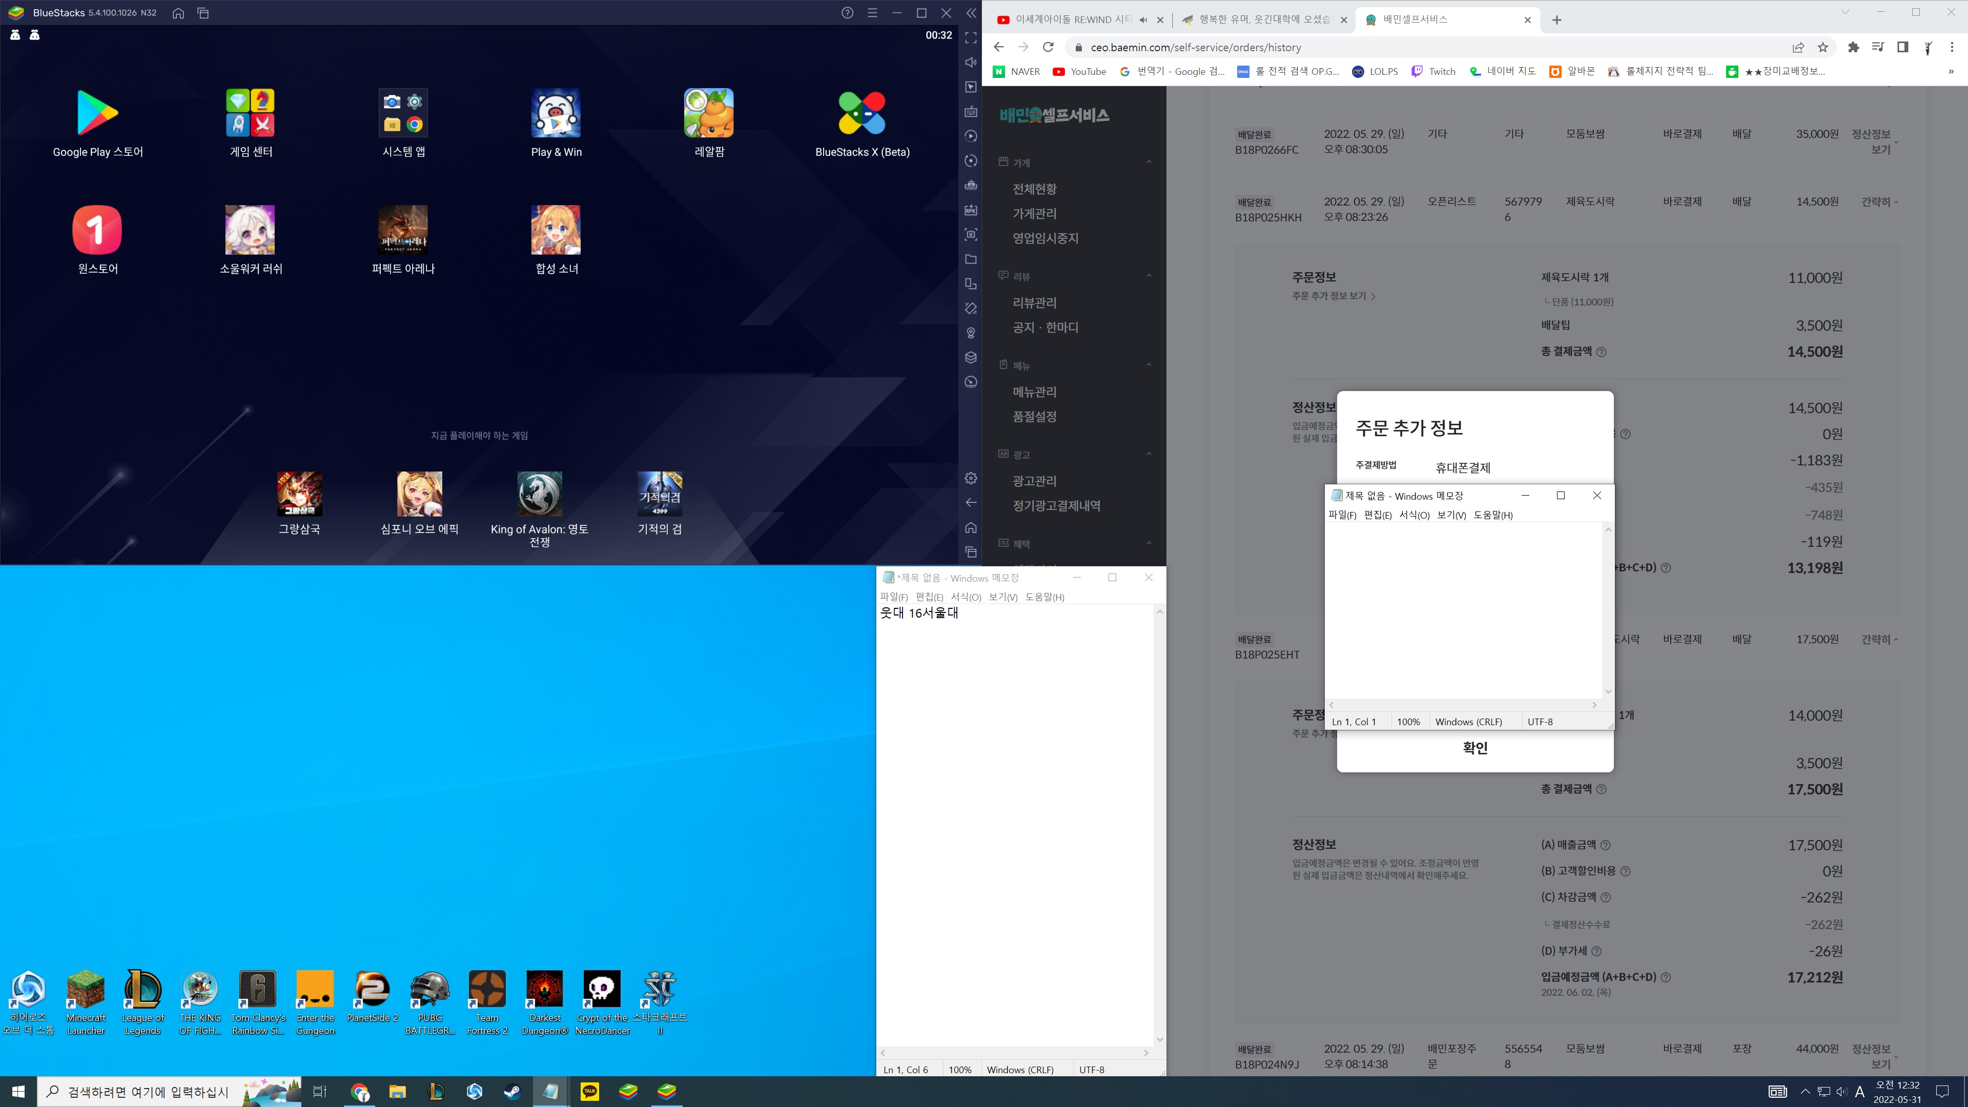Launch the Perfect Arena game icon
Screen dimensions: 1968x1107
[403, 230]
